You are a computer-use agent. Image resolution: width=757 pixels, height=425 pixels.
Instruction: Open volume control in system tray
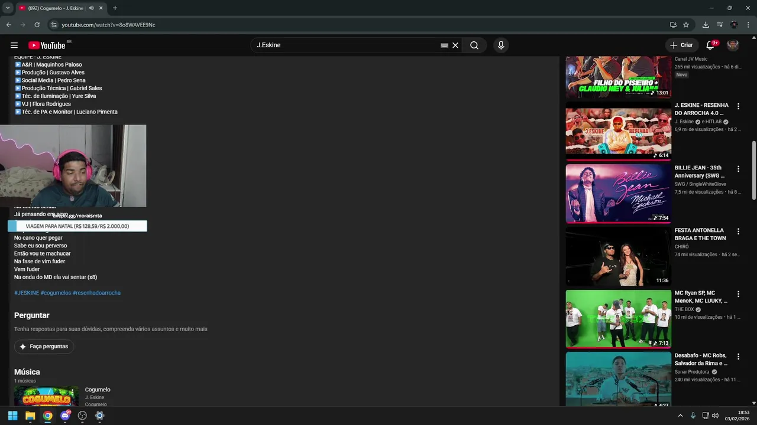pyautogui.click(x=715, y=416)
